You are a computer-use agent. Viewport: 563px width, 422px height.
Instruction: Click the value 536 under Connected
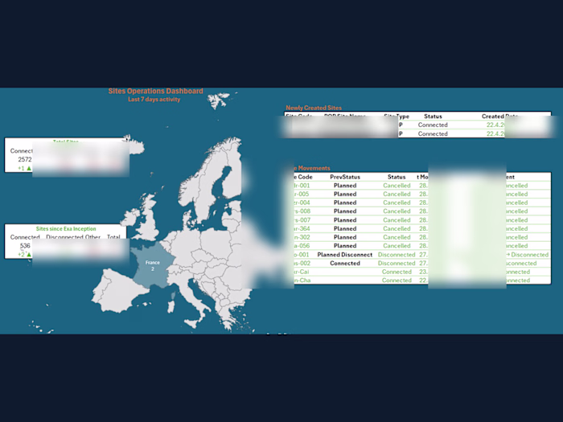click(x=25, y=245)
